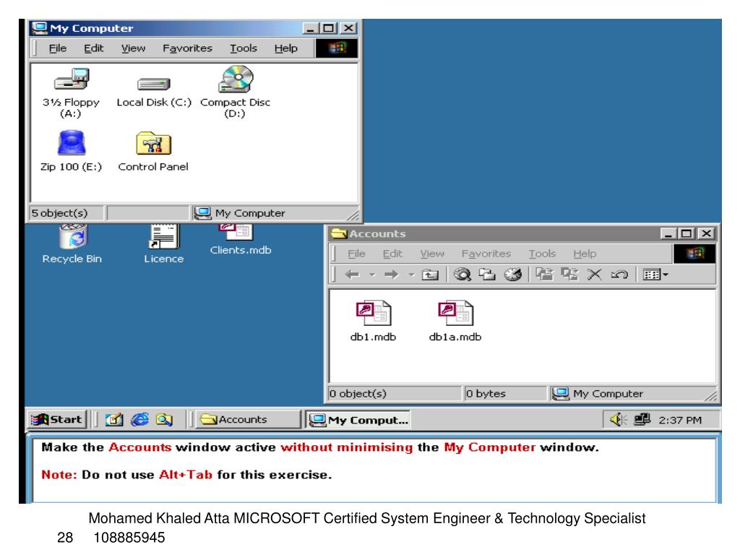
Task: Click the network tray icon
Action: click(642, 419)
